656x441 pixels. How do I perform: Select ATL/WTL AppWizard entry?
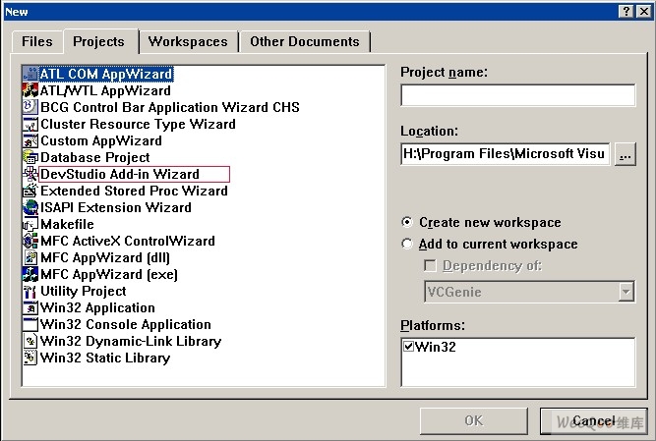click(105, 90)
